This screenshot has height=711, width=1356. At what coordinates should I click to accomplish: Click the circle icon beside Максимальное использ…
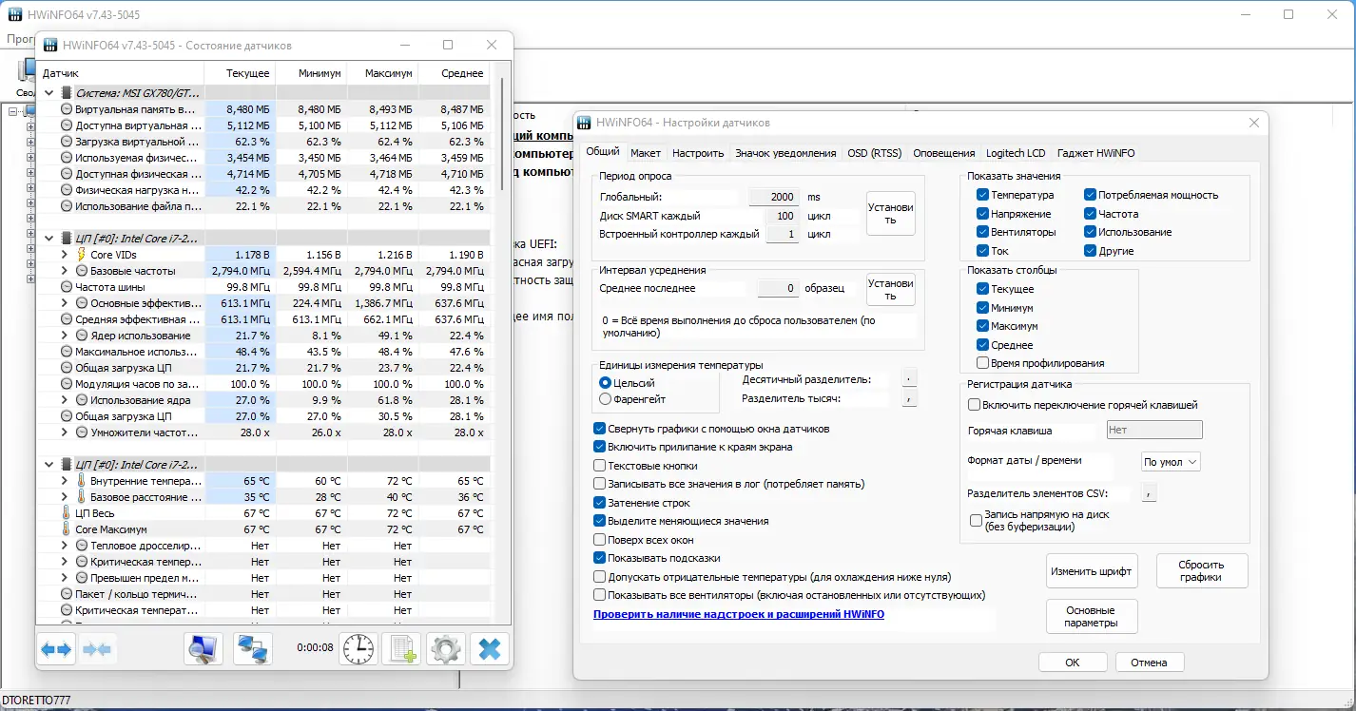67,352
